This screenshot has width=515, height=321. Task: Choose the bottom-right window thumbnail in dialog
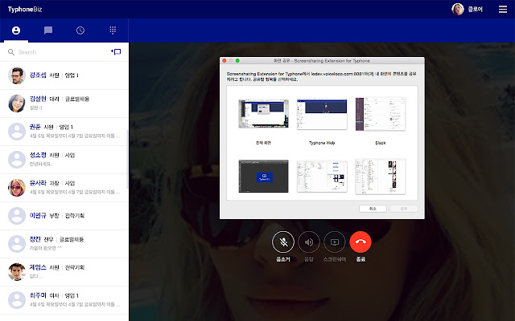(x=381, y=177)
